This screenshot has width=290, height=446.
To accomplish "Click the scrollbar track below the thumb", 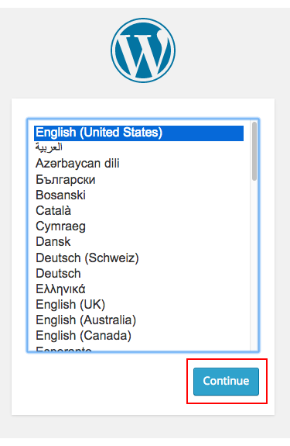I will point(254,264).
